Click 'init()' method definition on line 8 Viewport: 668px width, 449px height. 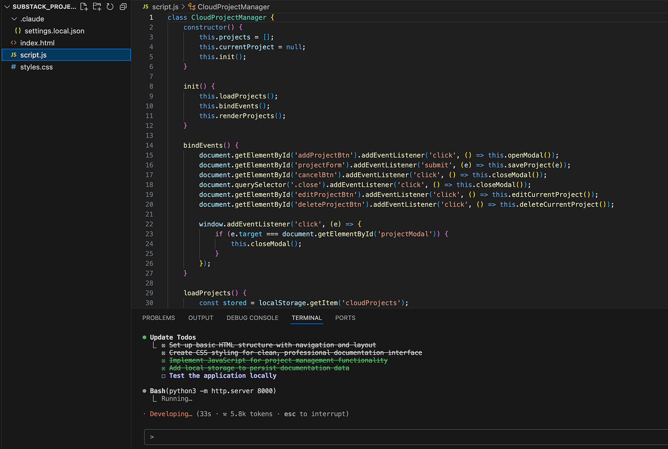(195, 86)
